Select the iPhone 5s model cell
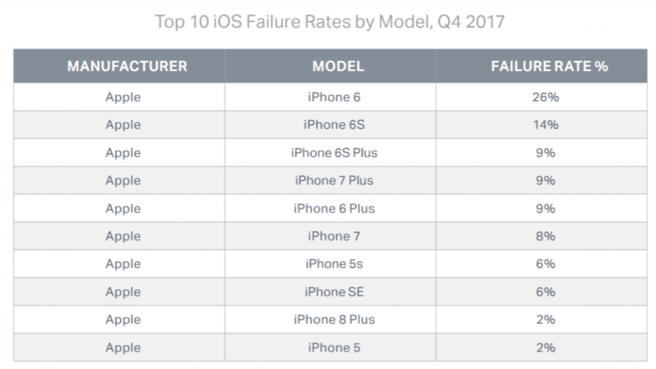The height and width of the screenshot is (369, 656). point(334,263)
